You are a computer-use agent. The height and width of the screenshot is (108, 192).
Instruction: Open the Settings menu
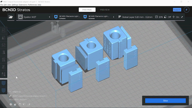pos(15,5)
